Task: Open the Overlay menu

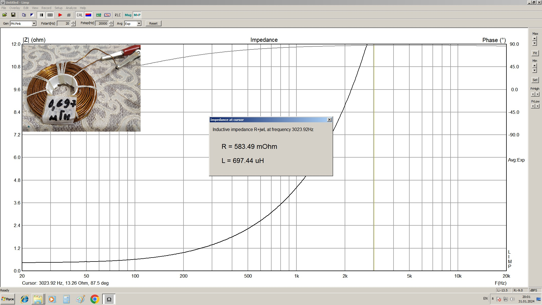Action: [x=15, y=8]
